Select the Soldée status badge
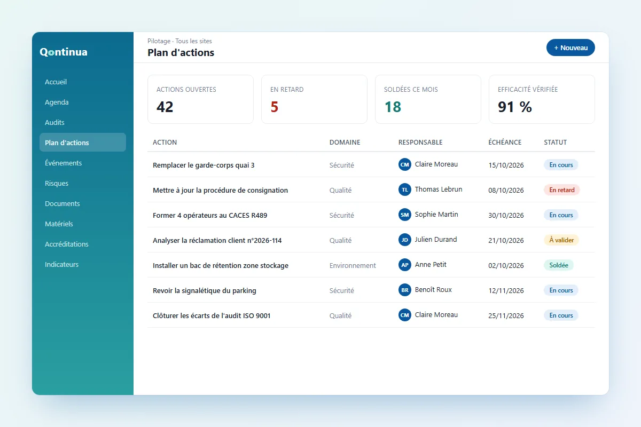This screenshot has width=641, height=427. tap(559, 265)
